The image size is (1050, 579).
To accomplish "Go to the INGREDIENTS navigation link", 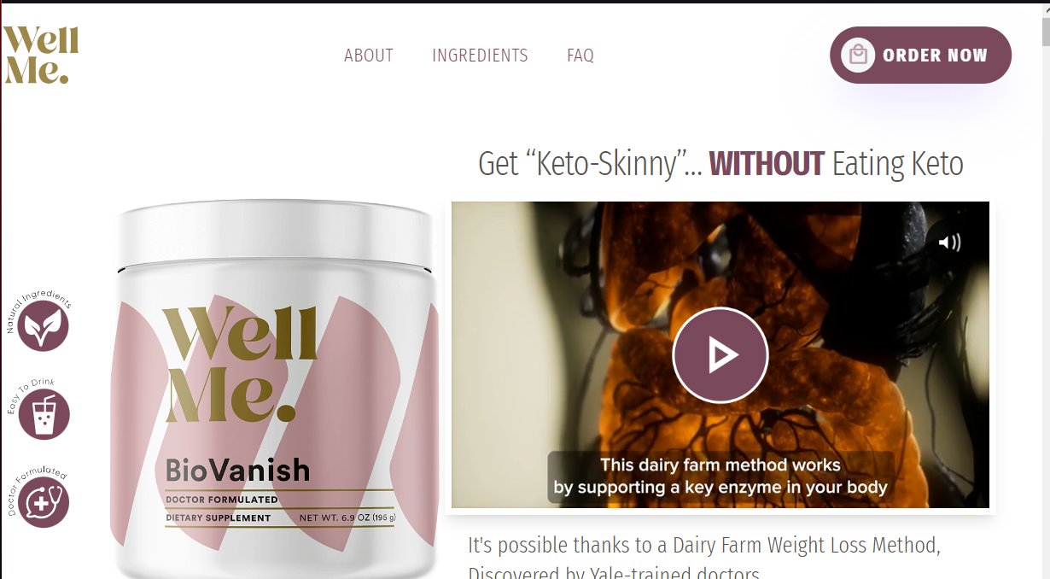I will [480, 56].
